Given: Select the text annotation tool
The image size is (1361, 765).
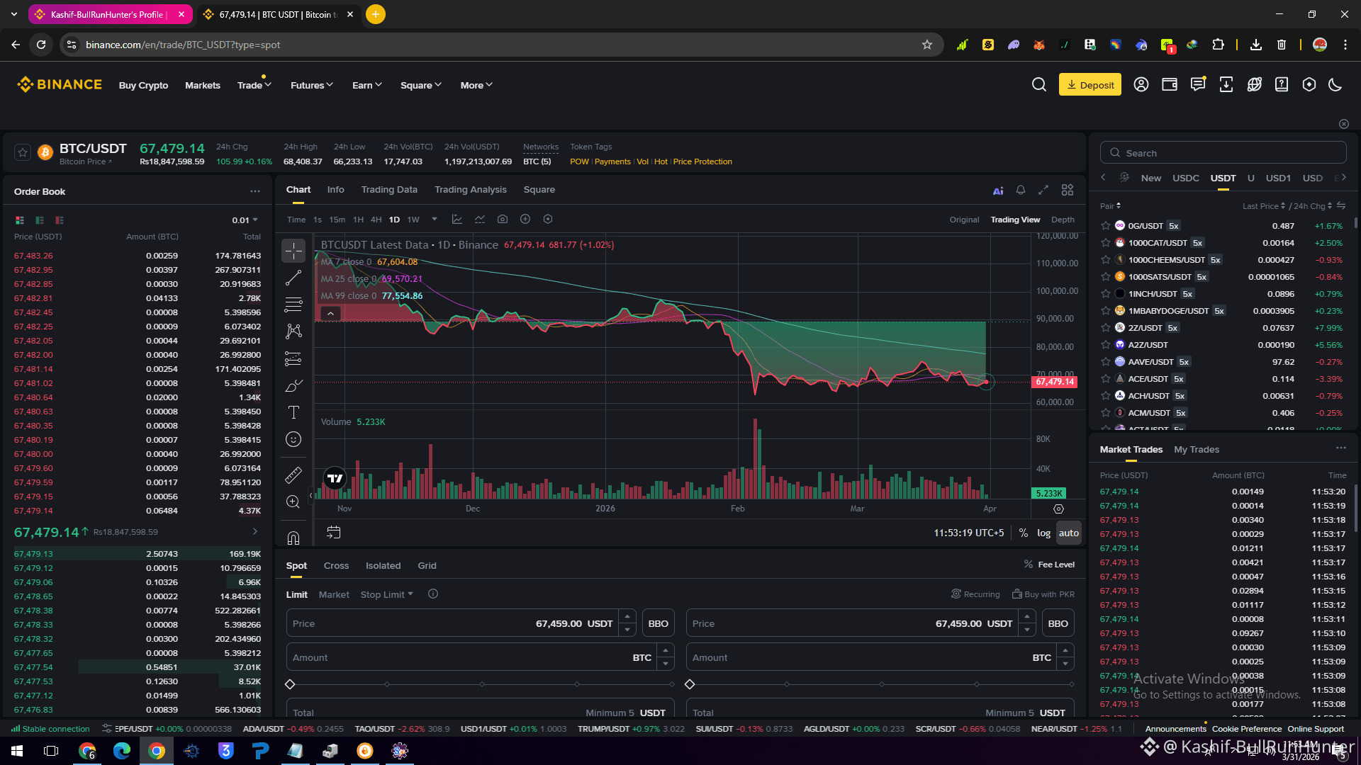Looking at the screenshot, I should (293, 412).
